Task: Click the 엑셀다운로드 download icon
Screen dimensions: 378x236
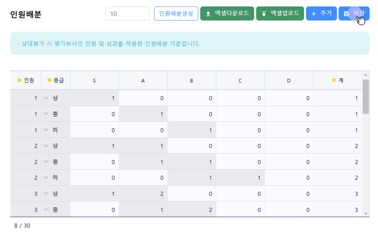Action: tap(208, 14)
